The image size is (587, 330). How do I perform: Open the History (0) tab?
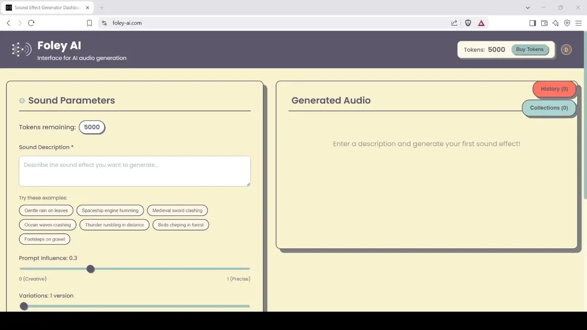554,89
